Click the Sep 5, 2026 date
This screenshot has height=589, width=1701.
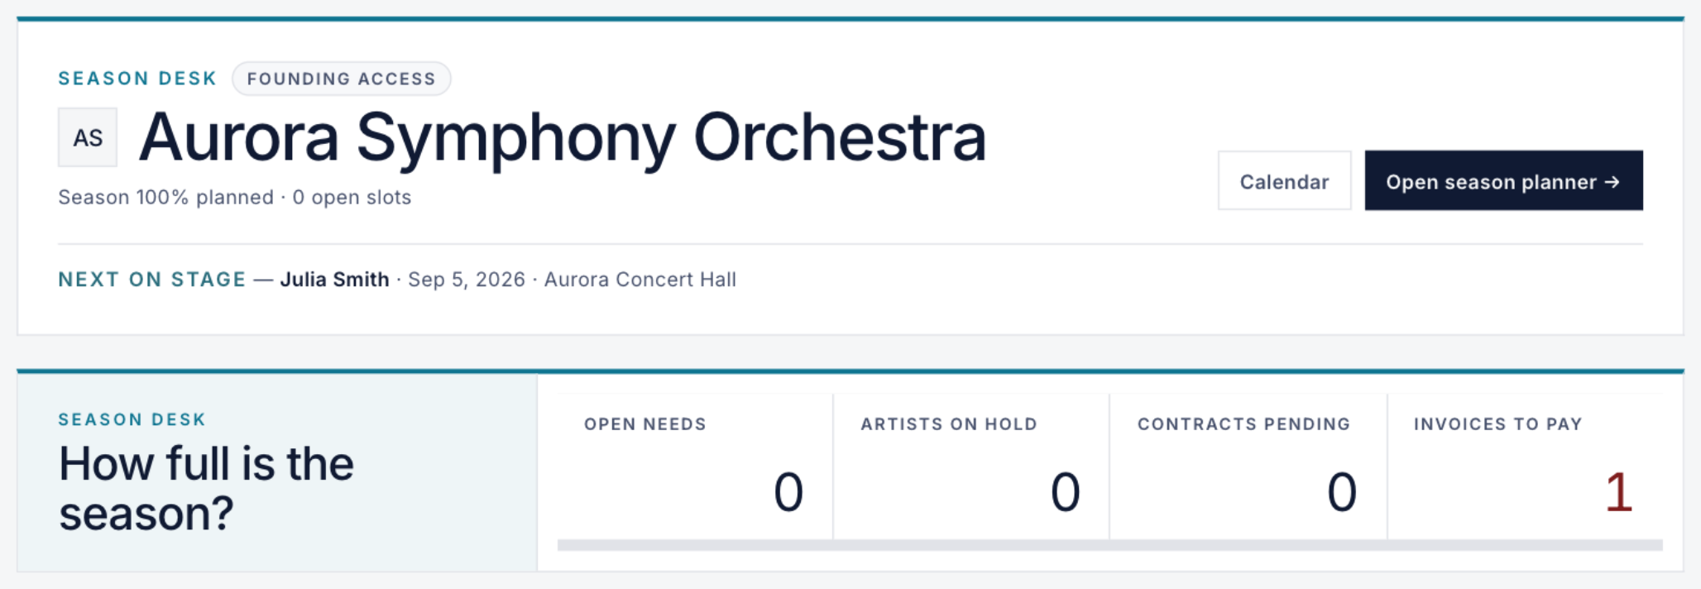[467, 280]
